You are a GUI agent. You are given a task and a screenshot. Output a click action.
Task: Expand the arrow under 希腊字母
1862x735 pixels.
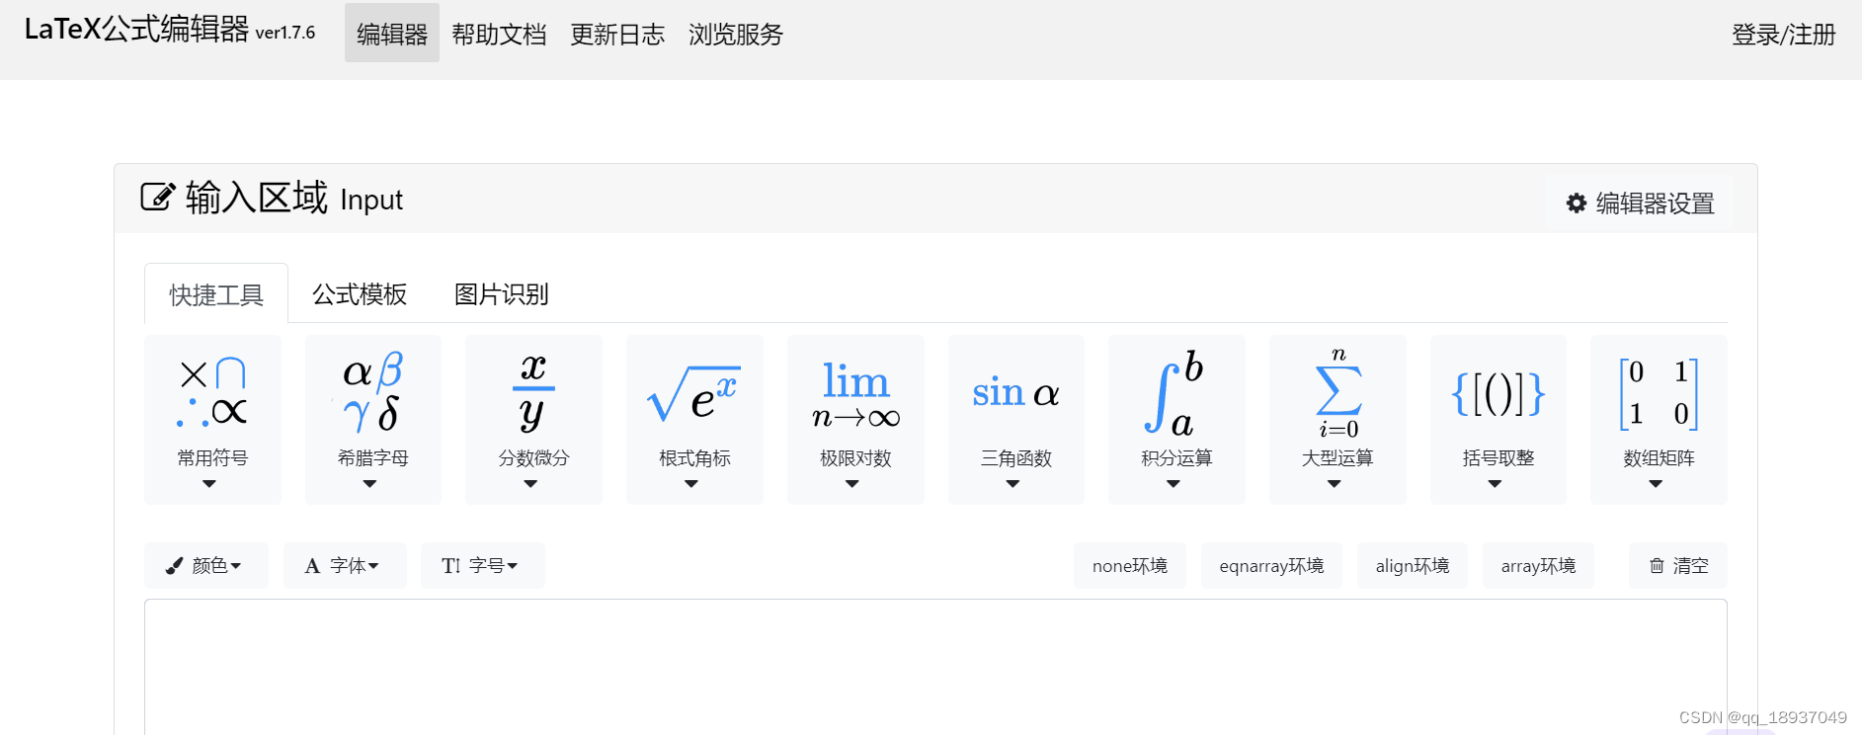pyautogui.click(x=369, y=484)
